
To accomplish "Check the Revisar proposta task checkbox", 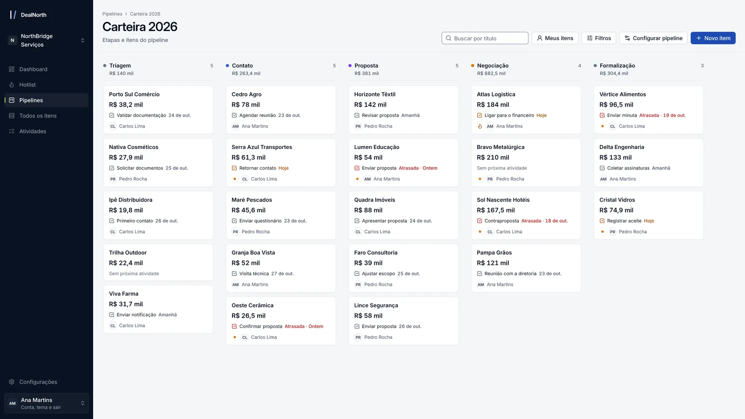I will coord(357,115).
